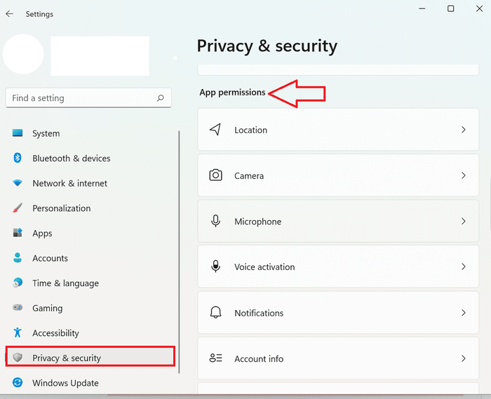Viewport: 491px width, 399px height.
Task: Click the sidebar vertical scrollbar
Action: [179, 252]
